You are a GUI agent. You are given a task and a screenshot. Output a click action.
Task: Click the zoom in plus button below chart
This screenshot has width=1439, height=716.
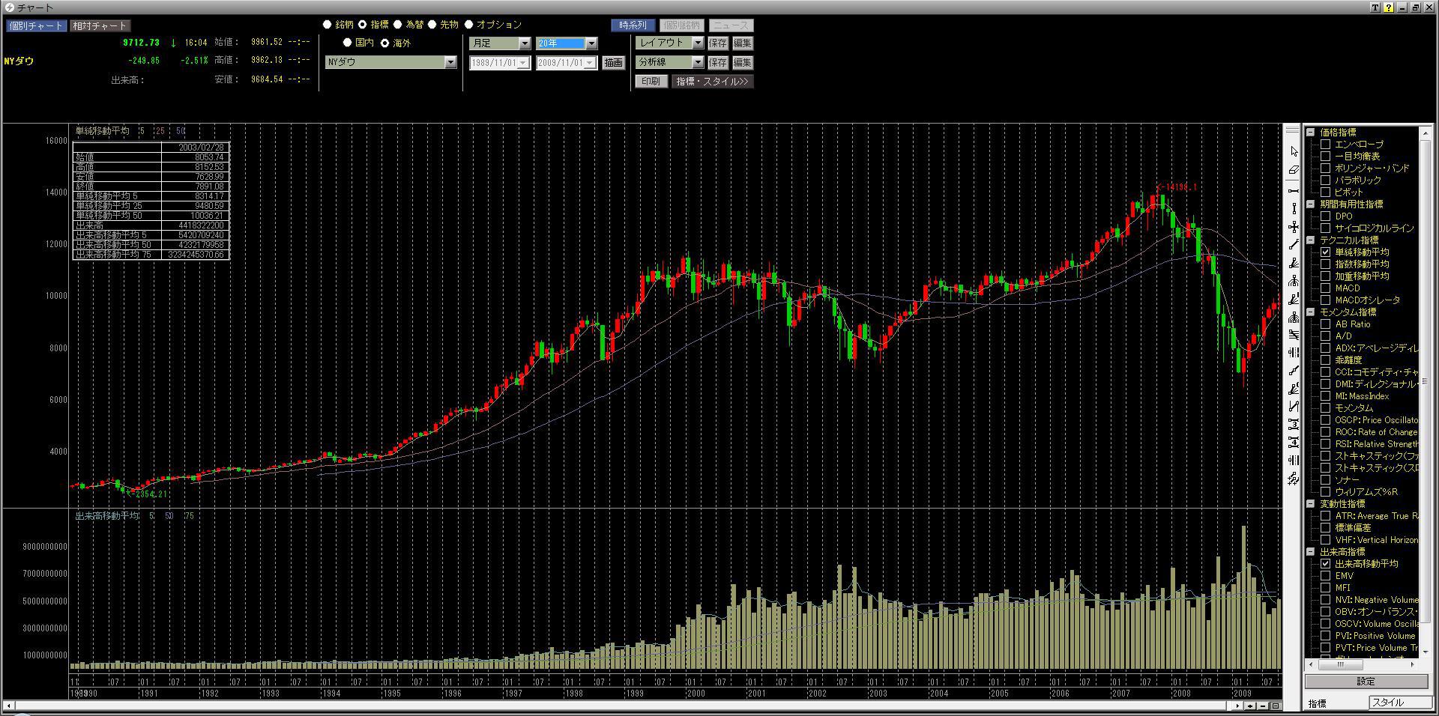1252,706
